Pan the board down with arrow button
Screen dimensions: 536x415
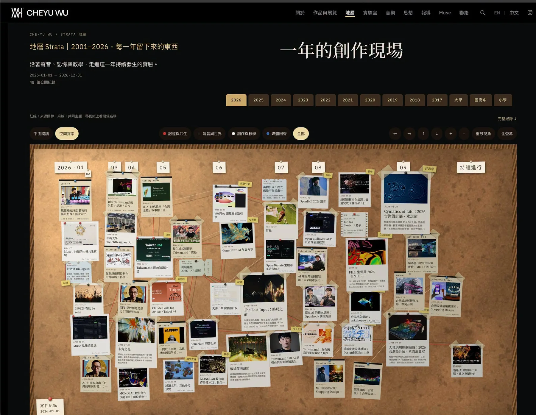[x=437, y=134]
